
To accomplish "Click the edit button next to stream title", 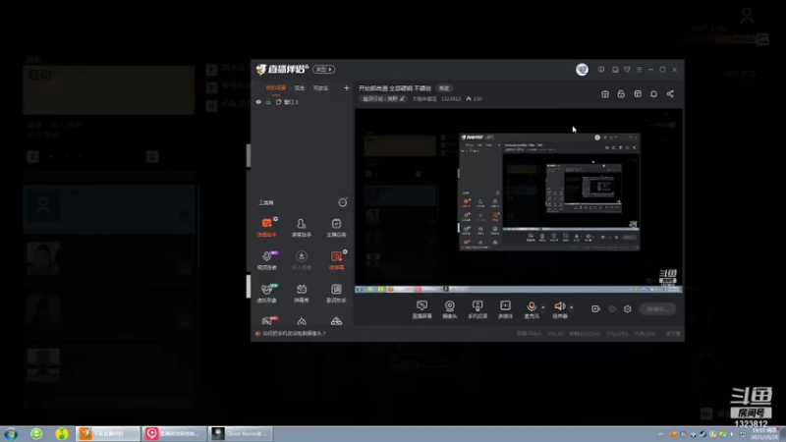I will pyautogui.click(x=444, y=88).
